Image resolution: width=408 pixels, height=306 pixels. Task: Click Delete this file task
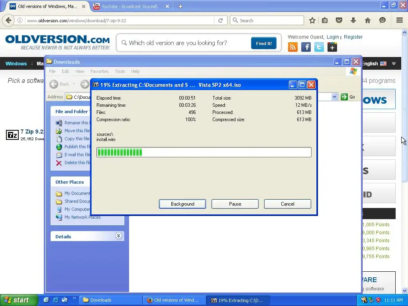pos(73,163)
